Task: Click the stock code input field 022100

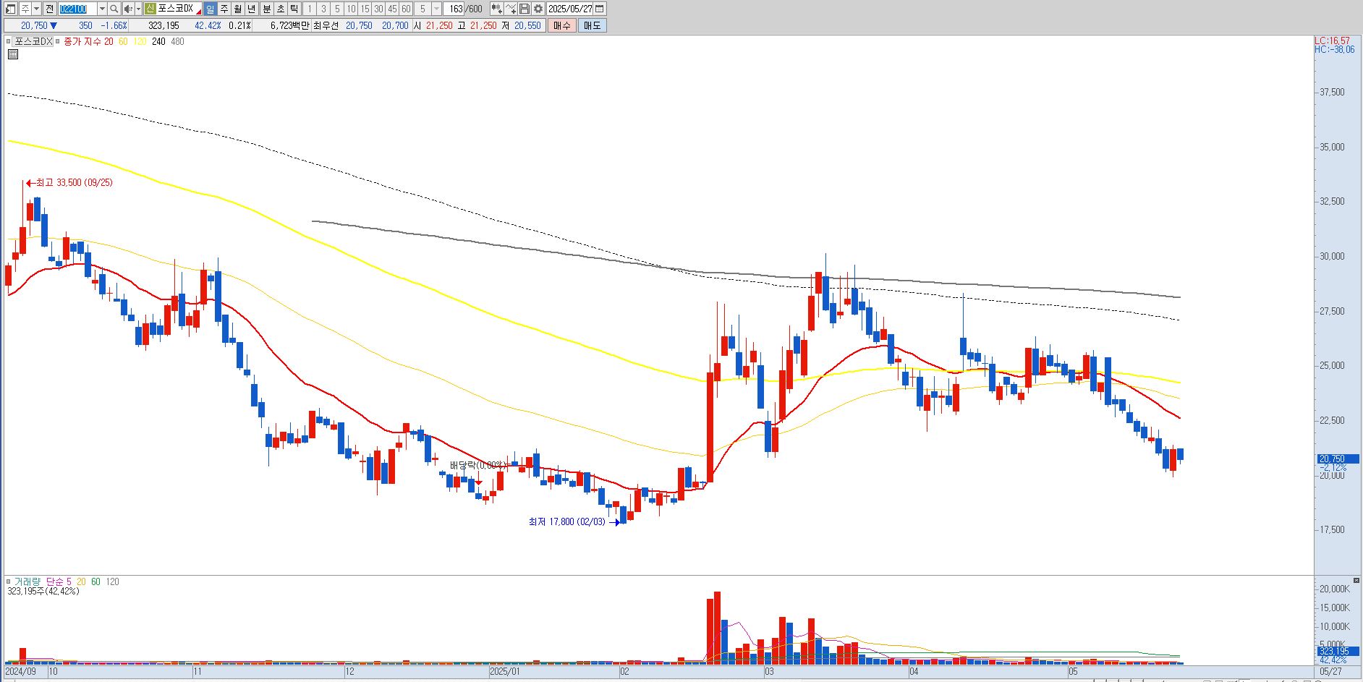Action: (77, 9)
